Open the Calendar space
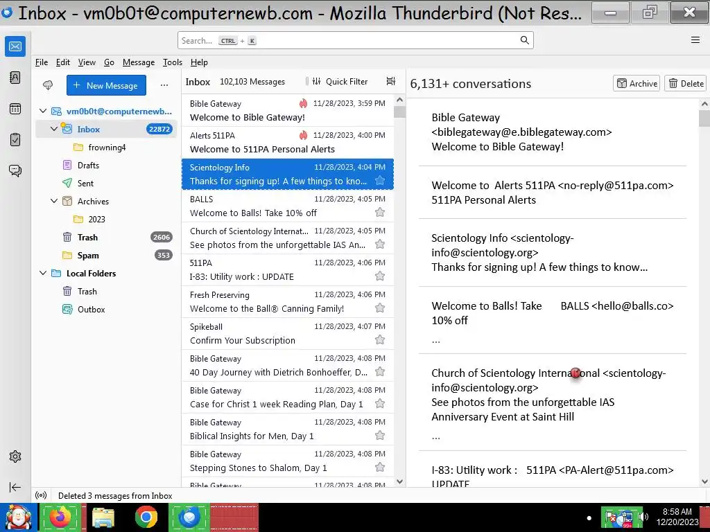The width and height of the screenshot is (710, 532). 15,109
